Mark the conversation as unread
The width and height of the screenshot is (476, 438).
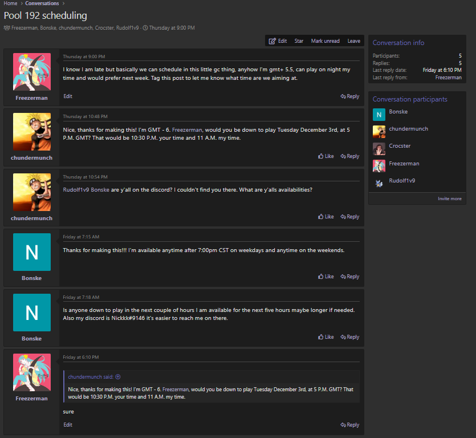click(325, 41)
